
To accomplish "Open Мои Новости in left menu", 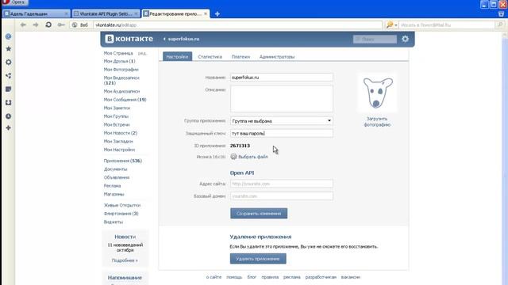I will coord(121,133).
